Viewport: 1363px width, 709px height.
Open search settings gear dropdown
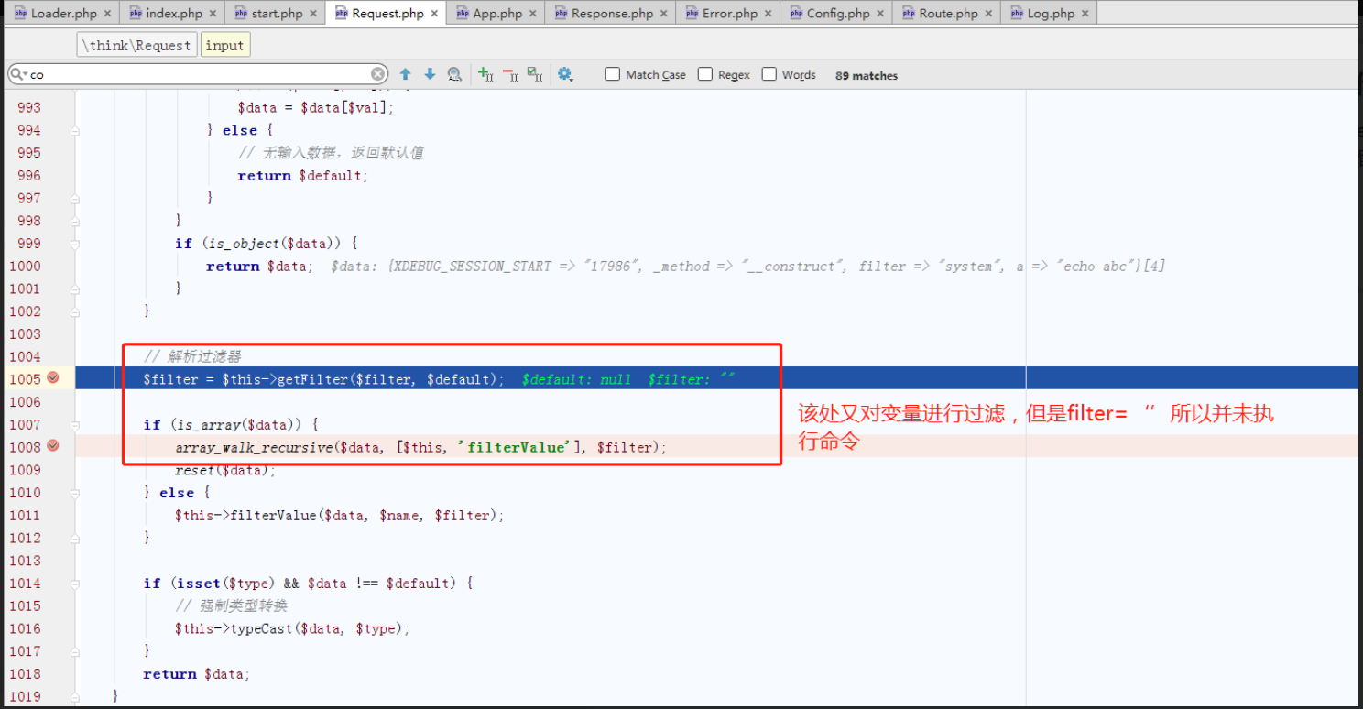point(565,74)
